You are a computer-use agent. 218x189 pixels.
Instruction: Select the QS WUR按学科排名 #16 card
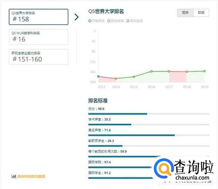tap(38, 37)
